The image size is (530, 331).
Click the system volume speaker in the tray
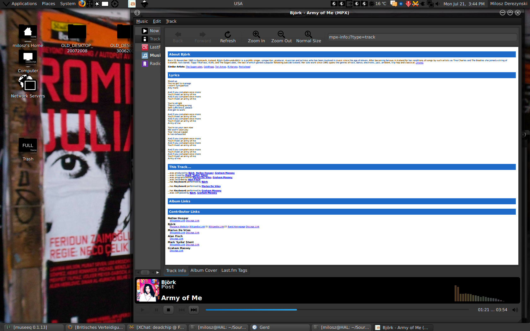pyautogui.click(x=438, y=4)
